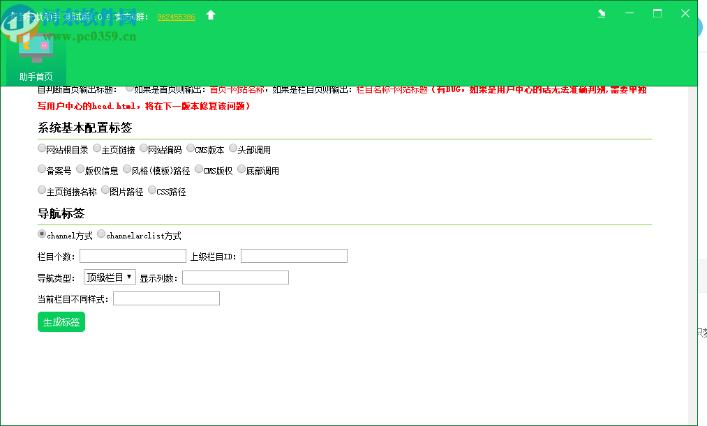The width and height of the screenshot is (707, 426).
Task: Select the 底部调用 radio button
Action: 241,169
